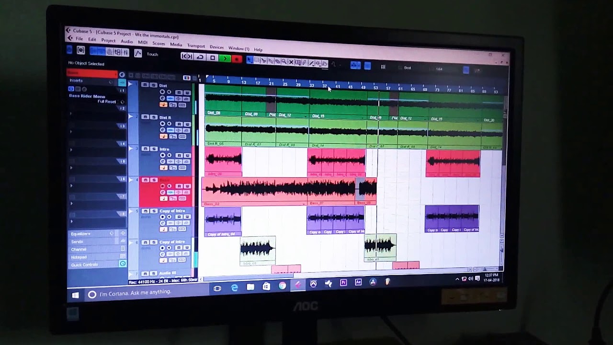
Task: Click the red Record transport button
Action: [237, 59]
